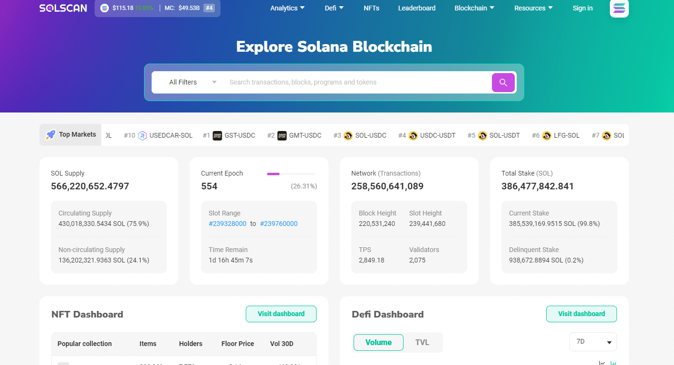Image resolution: width=674 pixels, height=365 pixels.
Task: Click the SOL-USDC market icon
Action: click(348, 136)
